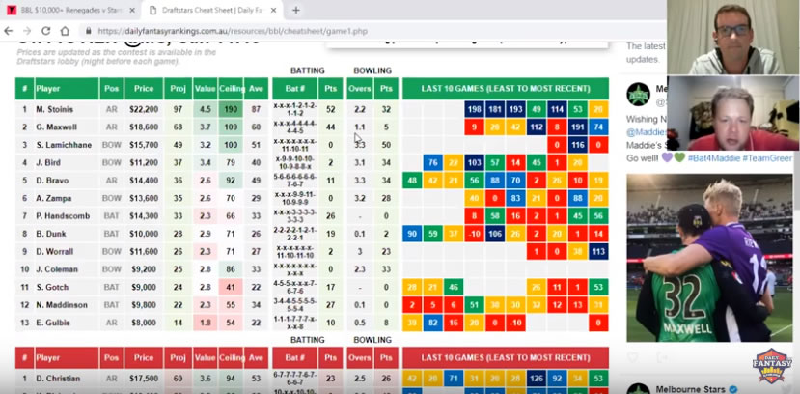Click Maxwell game score tile 191
The width and height of the screenshot is (800, 394).
[577, 127]
